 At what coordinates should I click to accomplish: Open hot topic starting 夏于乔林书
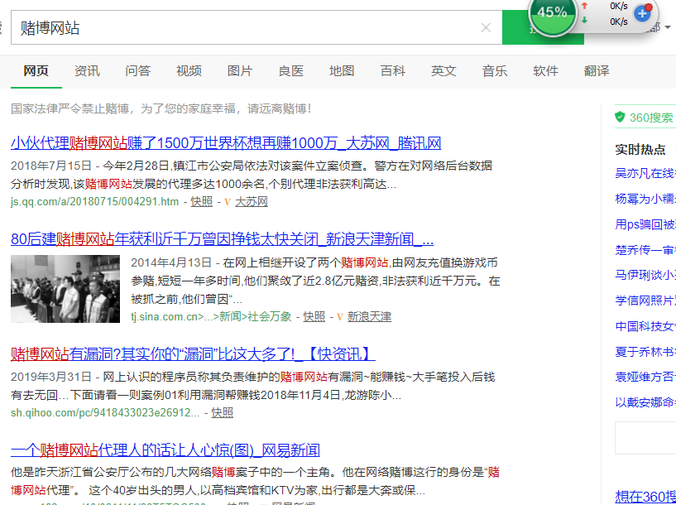(x=645, y=352)
